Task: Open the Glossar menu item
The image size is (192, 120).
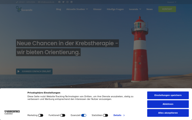Action: (97, 9)
